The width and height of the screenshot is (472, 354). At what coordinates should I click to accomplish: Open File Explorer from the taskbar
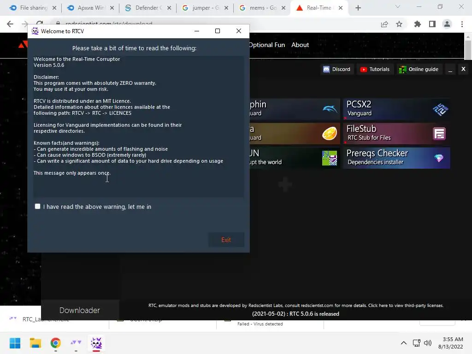tap(35, 343)
